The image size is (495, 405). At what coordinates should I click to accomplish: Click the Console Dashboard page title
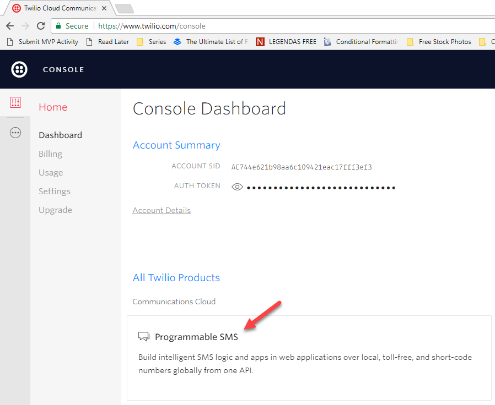[x=209, y=109]
